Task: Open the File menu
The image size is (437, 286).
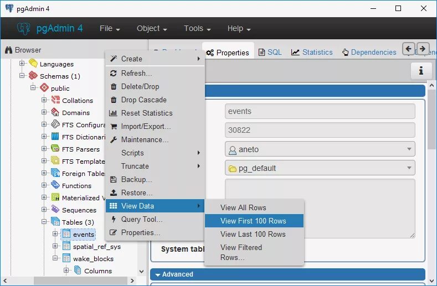Action: 110,28
